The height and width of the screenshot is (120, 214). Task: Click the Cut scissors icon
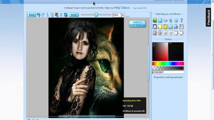47,15
